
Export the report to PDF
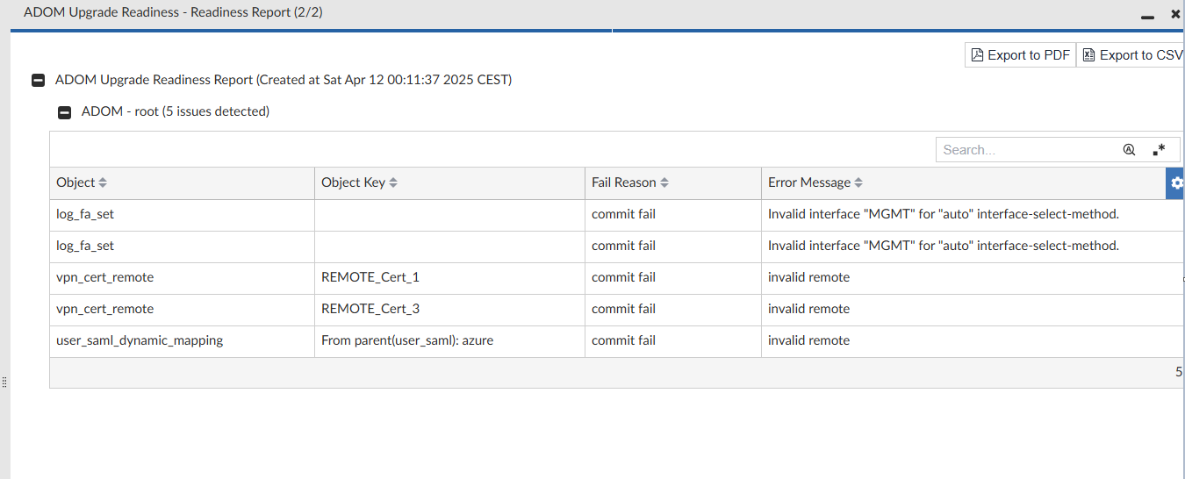[1020, 55]
